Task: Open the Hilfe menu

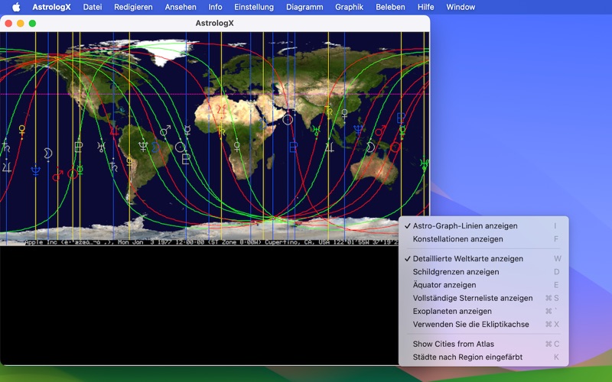Action: point(425,7)
